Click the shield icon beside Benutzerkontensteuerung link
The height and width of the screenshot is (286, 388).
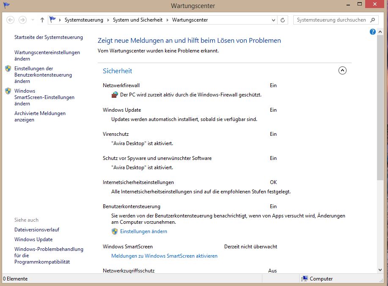tap(8, 69)
